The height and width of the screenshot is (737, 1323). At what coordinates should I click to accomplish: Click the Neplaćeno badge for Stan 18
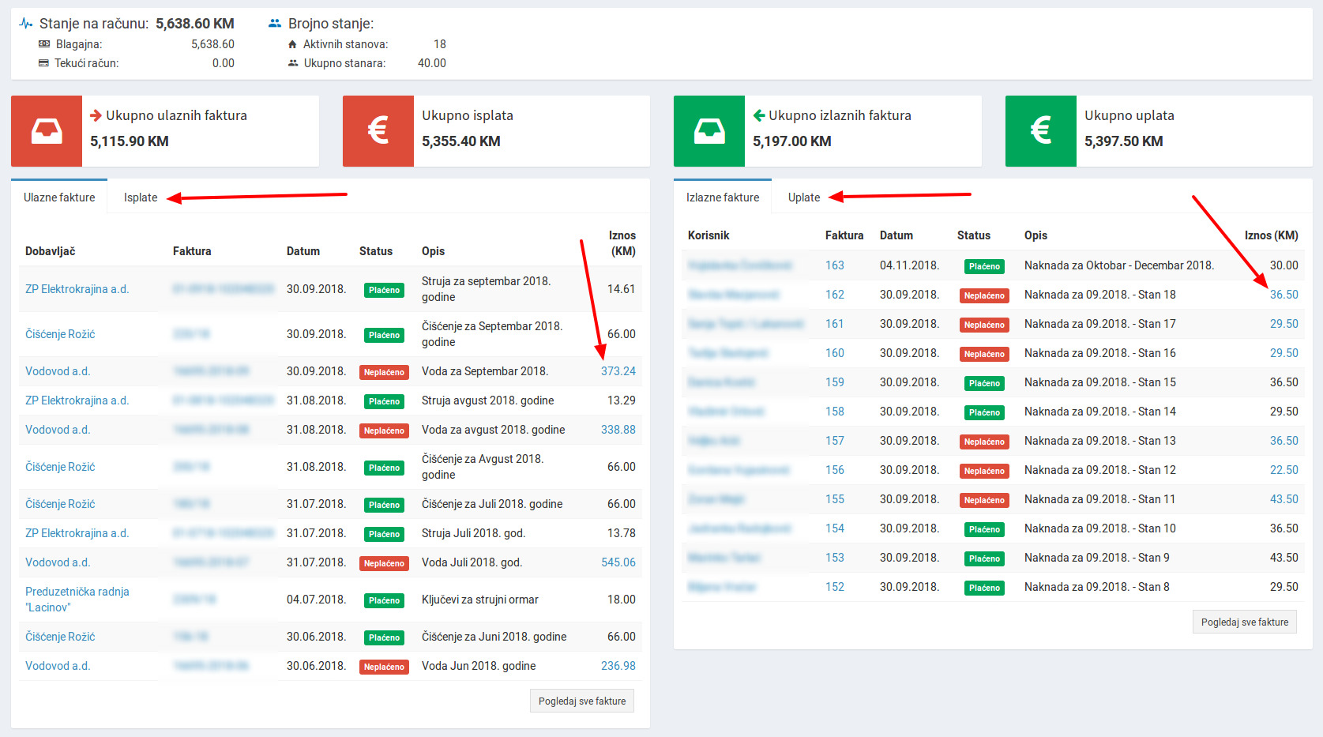tap(983, 295)
